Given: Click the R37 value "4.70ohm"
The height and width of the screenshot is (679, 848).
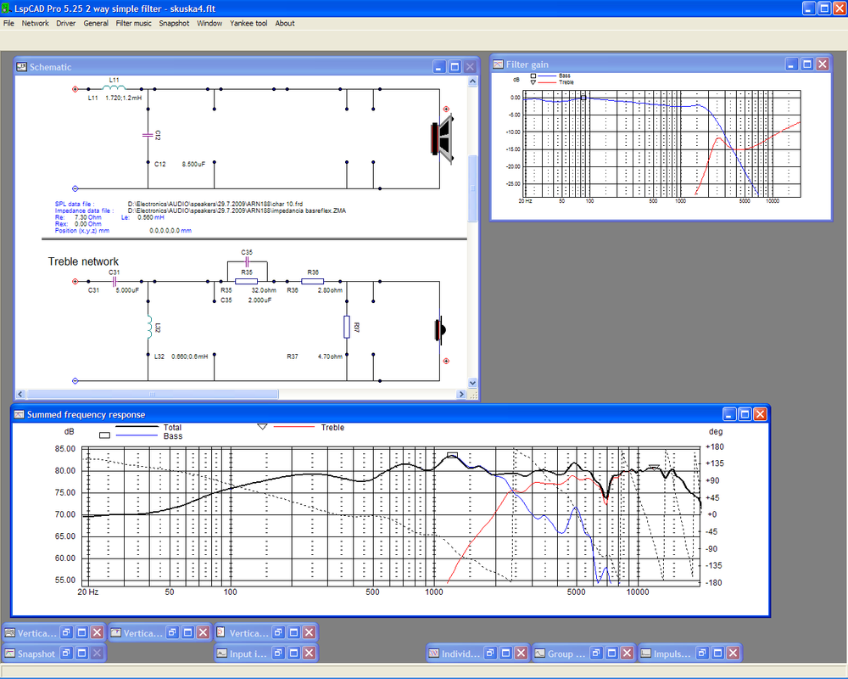Looking at the screenshot, I should click(x=330, y=356).
